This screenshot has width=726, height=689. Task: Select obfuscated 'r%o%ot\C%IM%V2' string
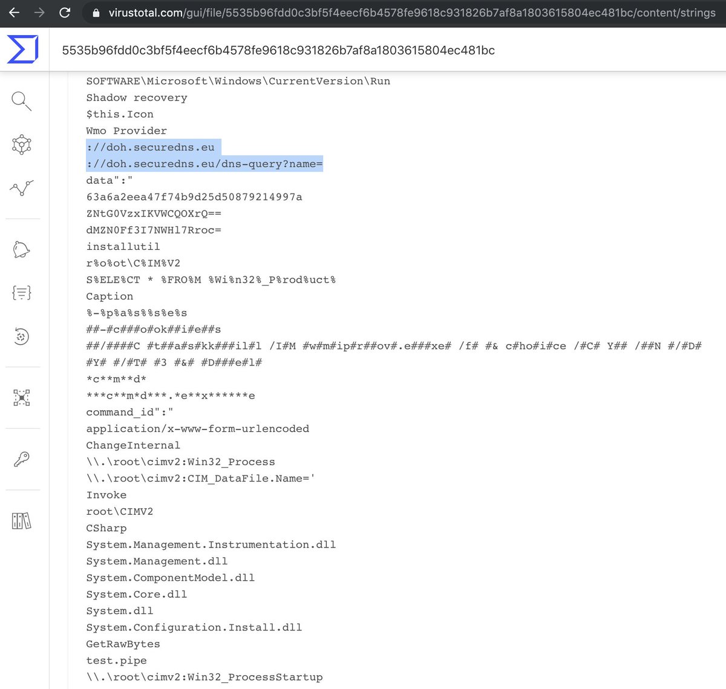(x=133, y=263)
